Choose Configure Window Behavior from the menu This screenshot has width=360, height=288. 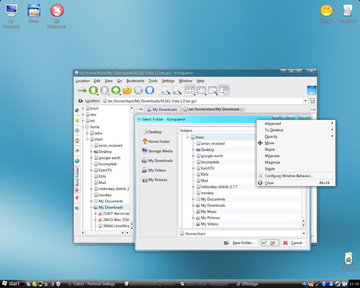point(296,176)
